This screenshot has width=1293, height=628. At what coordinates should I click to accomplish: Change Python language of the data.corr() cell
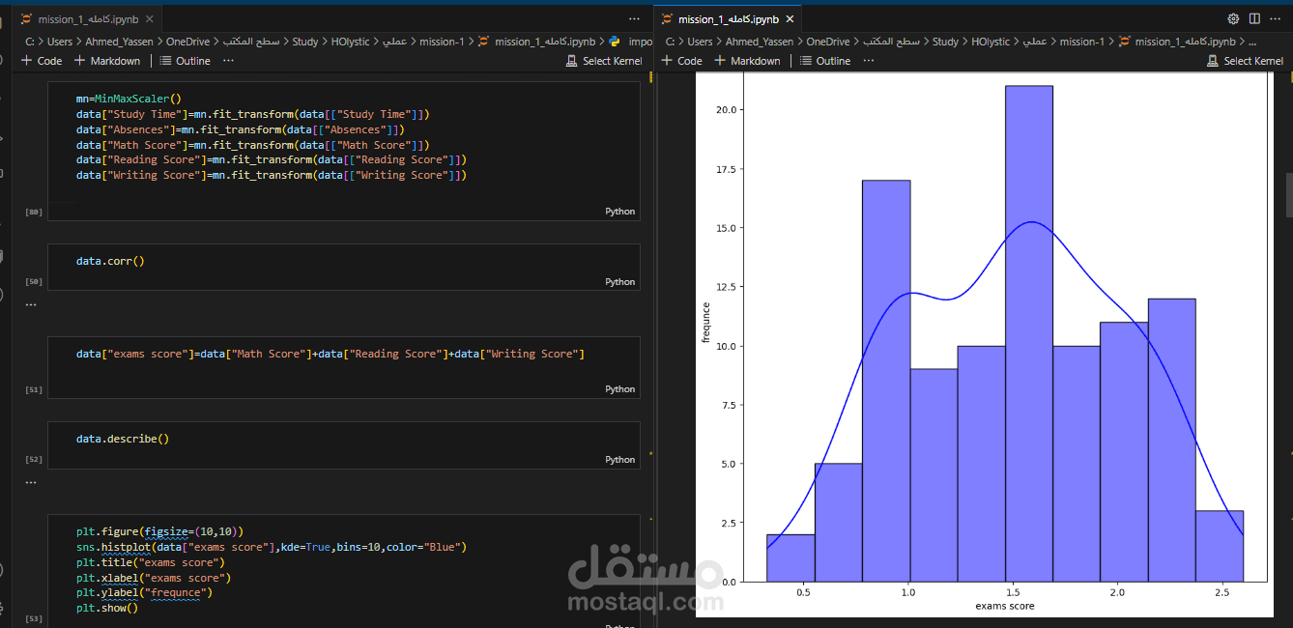[620, 282]
